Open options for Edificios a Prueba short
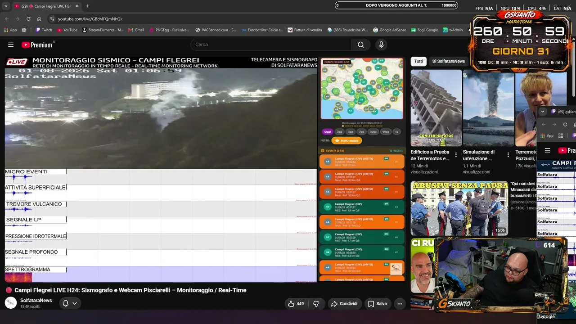The height and width of the screenshot is (324, 576). click(456, 155)
